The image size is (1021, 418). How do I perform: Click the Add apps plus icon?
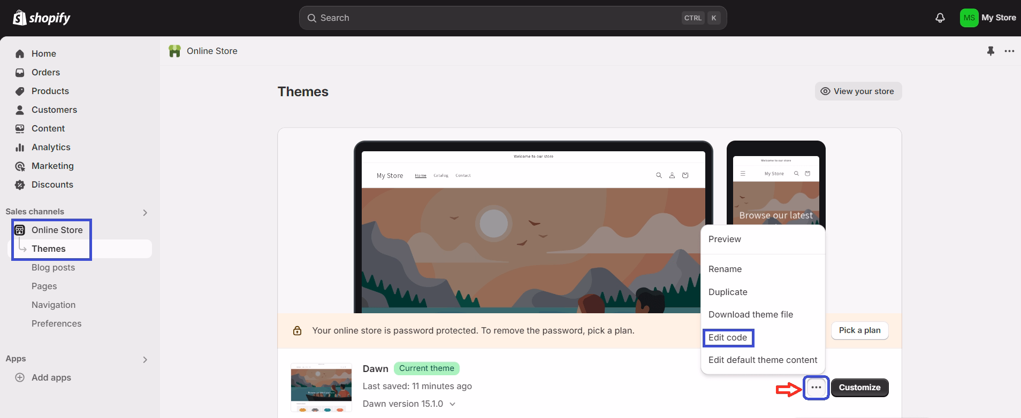[20, 377]
